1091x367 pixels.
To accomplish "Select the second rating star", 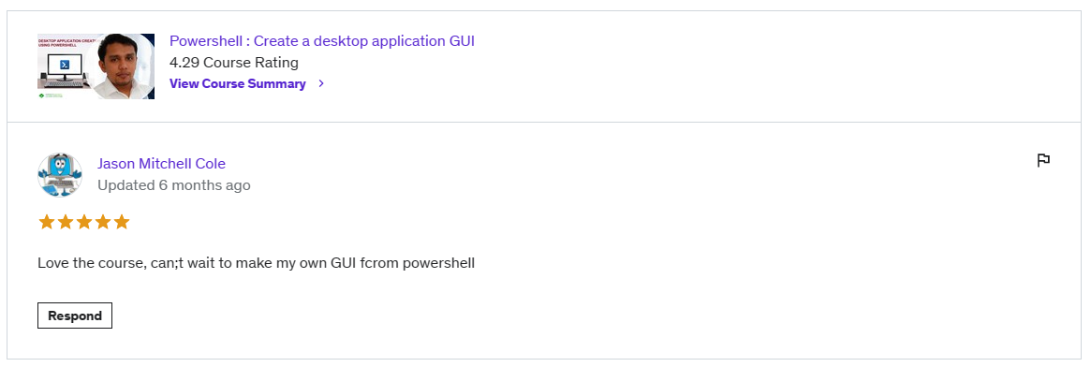I will tap(66, 223).
